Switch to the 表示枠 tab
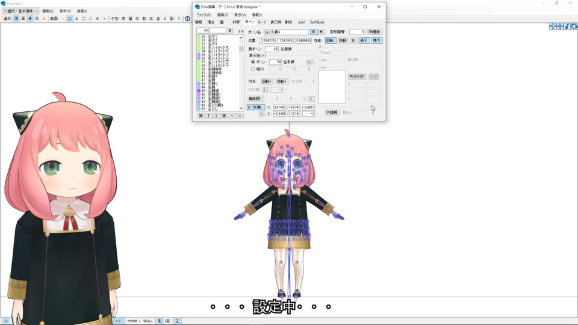Image resolution: width=578 pixels, height=325 pixels. coord(276,22)
